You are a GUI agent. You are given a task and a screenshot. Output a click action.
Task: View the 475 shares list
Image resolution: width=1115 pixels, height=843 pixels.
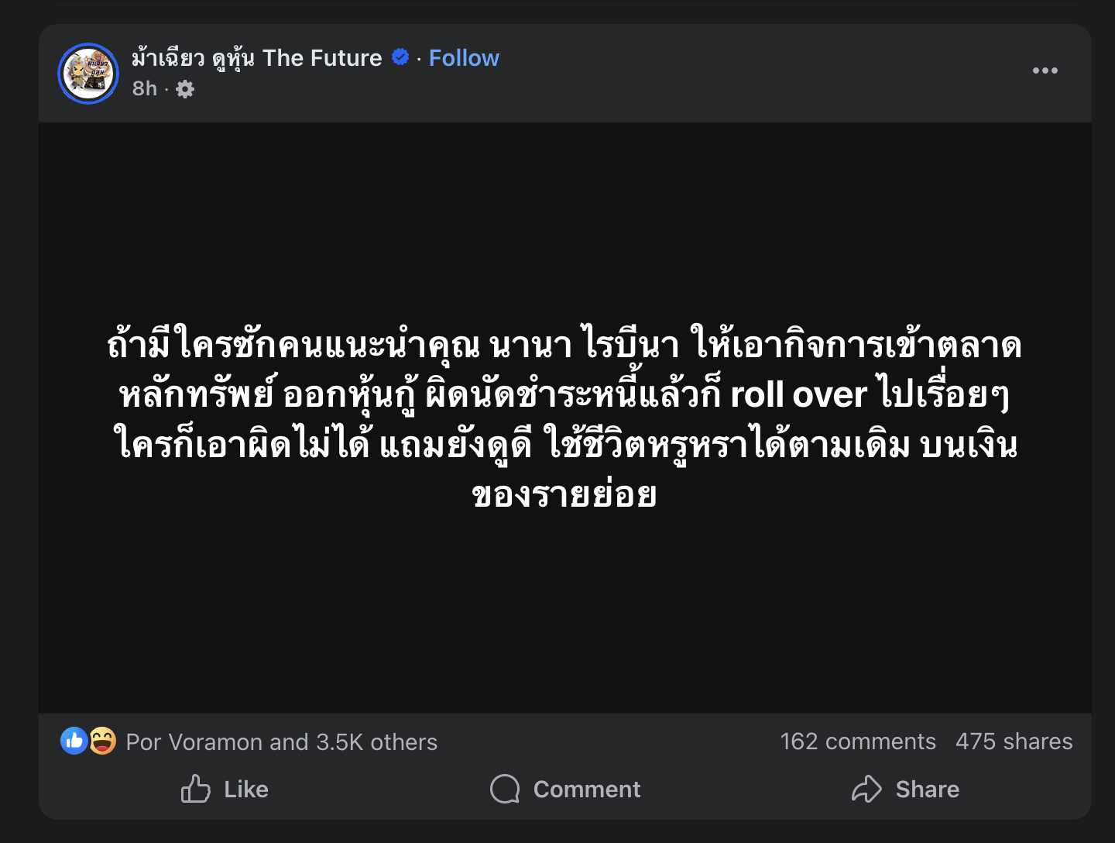click(1014, 741)
